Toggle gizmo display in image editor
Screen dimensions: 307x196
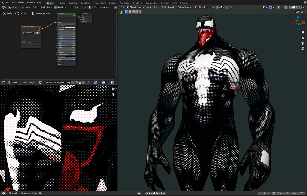95,83
